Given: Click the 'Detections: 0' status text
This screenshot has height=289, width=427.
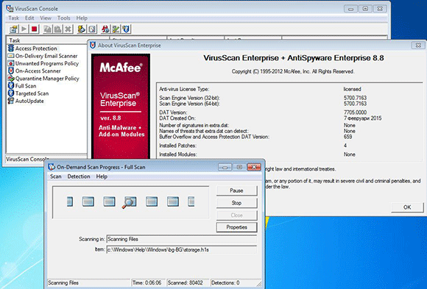Looking at the screenshot, I should [x=225, y=283].
